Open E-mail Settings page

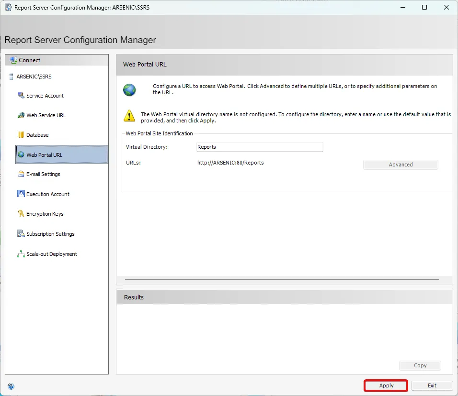43,174
